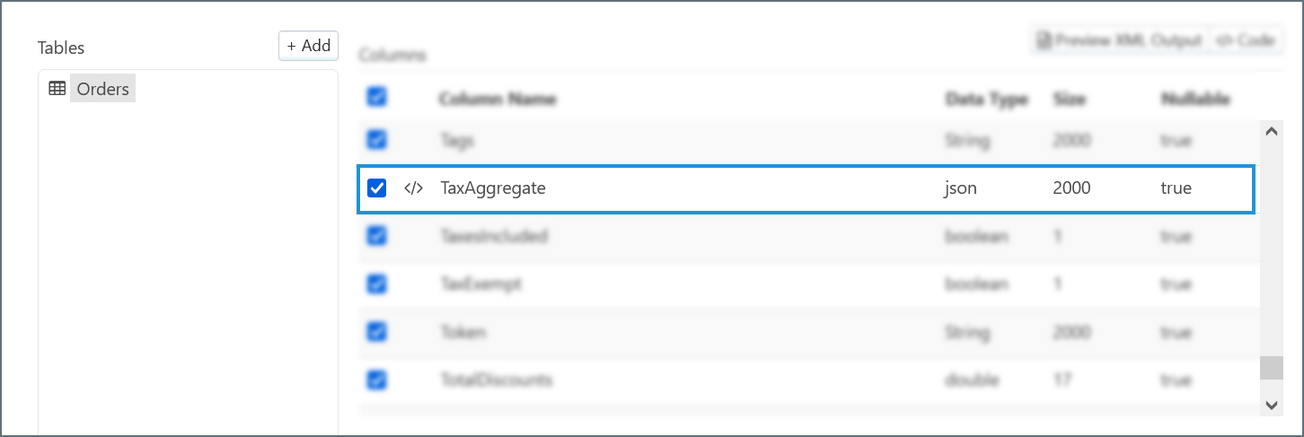Image resolution: width=1304 pixels, height=437 pixels.
Task: Select the TaxAggregate column name
Action: pos(493,188)
